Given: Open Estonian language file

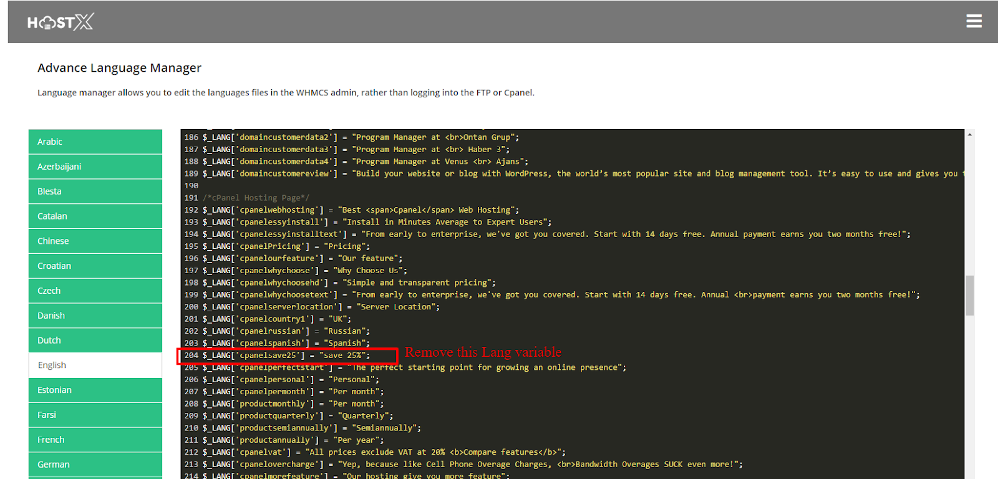Looking at the screenshot, I should (95, 390).
